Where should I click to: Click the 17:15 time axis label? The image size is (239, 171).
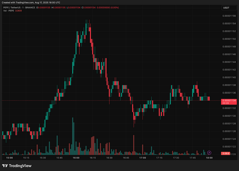click(159, 158)
